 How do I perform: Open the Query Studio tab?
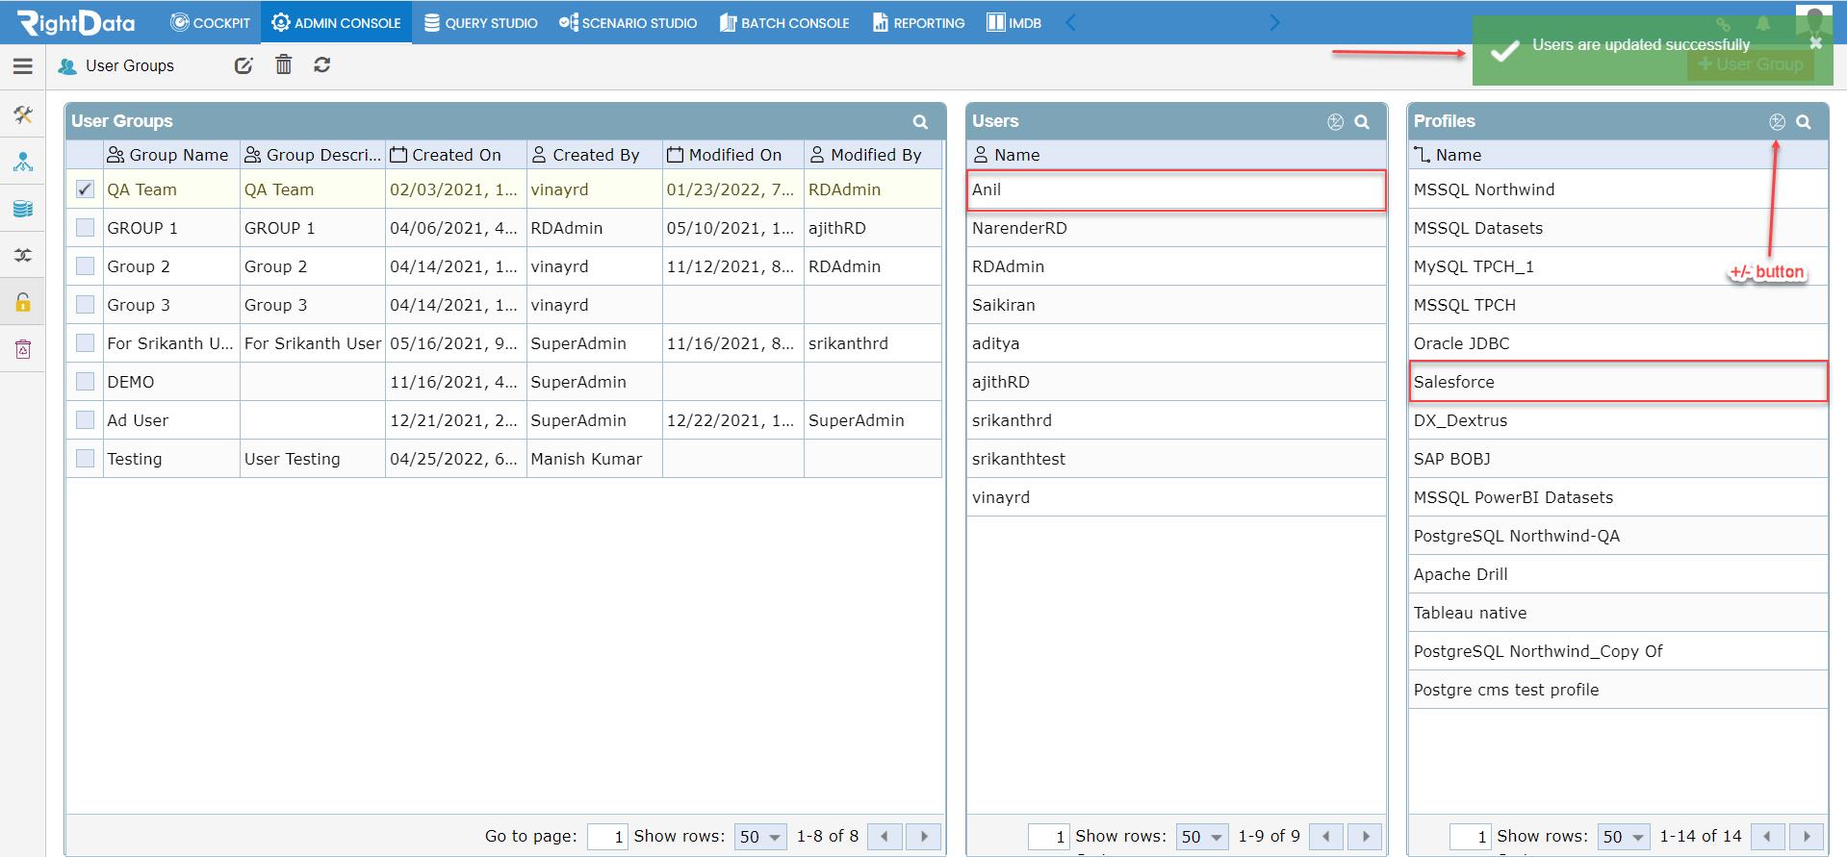click(x=481, y=22)
